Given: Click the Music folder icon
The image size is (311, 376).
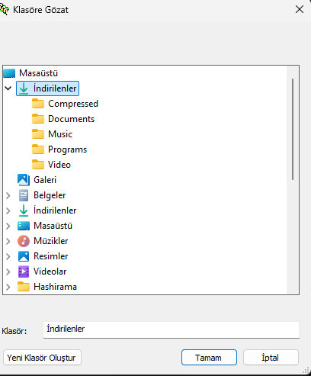Looking at the screenshot, I should [38, 134].
